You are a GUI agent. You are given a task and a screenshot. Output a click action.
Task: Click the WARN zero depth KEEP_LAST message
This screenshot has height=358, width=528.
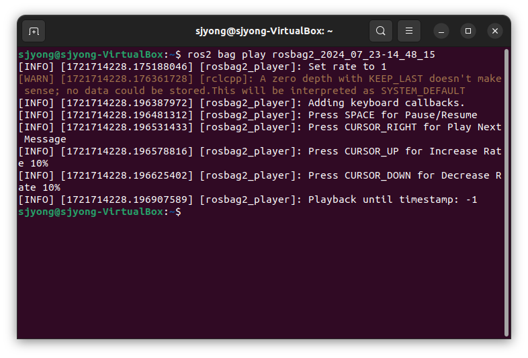tap(260, 85)
